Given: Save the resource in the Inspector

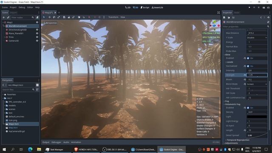Looking at the screenshot, I should (x=233, y=17).
